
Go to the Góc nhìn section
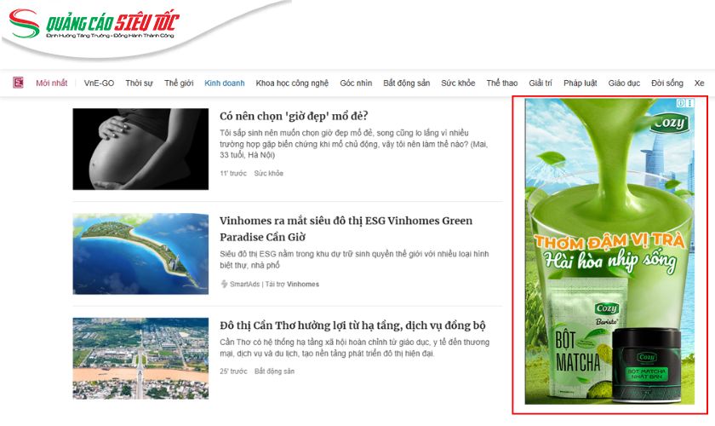tap(356, 83)
